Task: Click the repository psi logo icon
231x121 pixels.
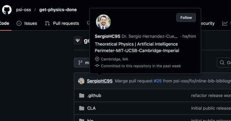Action: click(x=78, y=40)
